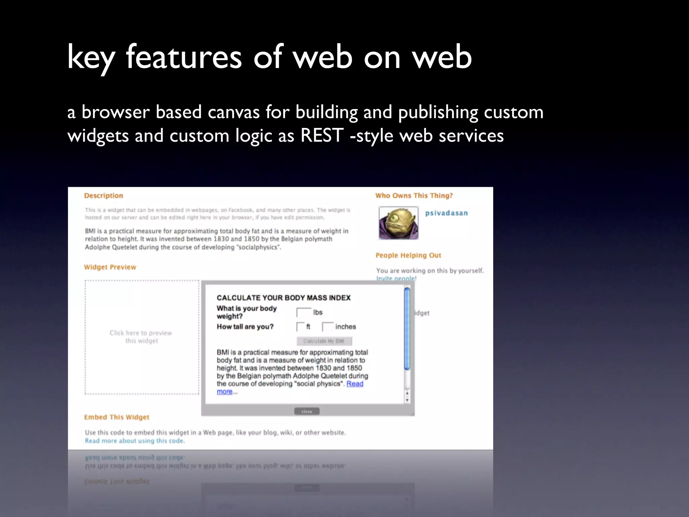The width and height of the screenshot is (689, 517).
Task: Click the Description heading
Action: coord(104,196)
